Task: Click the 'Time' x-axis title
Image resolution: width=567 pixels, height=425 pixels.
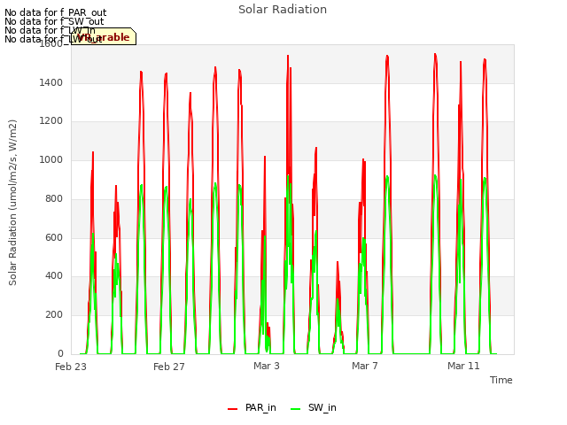Action: [501, 380]
